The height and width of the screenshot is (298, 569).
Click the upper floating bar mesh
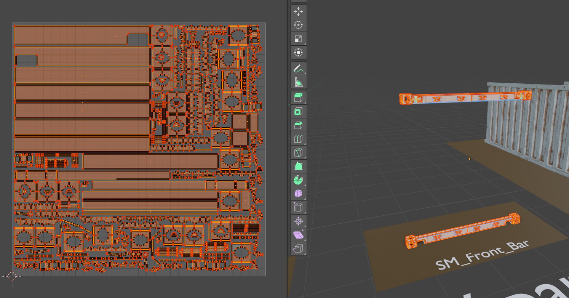click(x=465, y=98)
